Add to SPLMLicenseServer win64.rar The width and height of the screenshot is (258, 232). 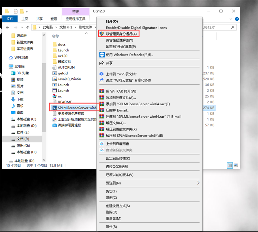point(138,104)
